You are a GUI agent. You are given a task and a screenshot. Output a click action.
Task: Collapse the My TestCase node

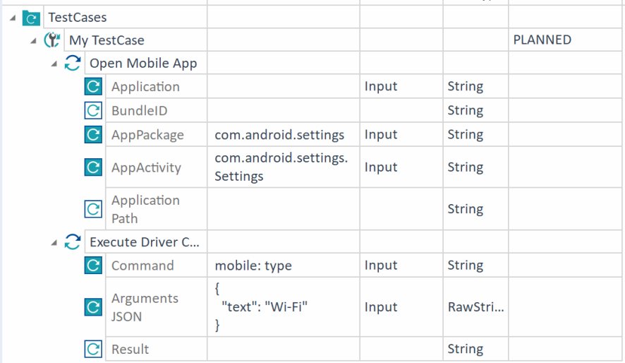34,41
